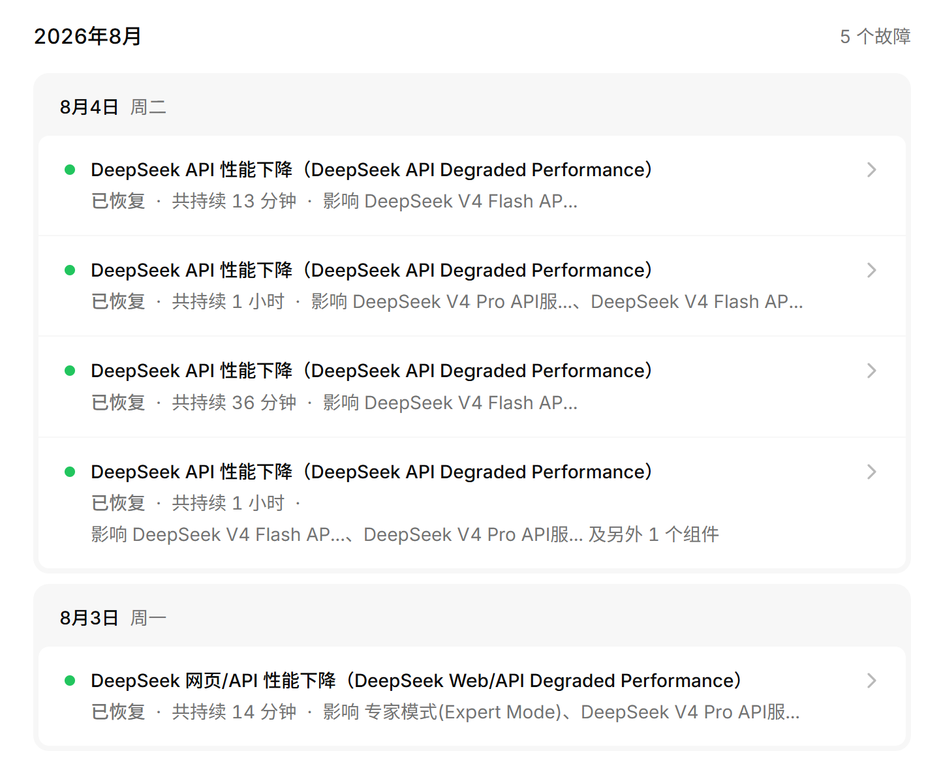Open the incident title lasting 13 分钟

[x=371, y=170]
